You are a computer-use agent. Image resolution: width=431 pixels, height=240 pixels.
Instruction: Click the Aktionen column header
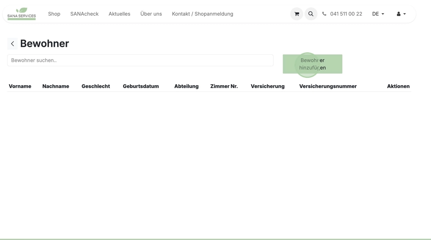398,86
